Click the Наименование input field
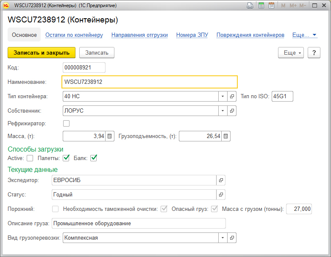Screen dimensions: 331x257 [150, 82]
